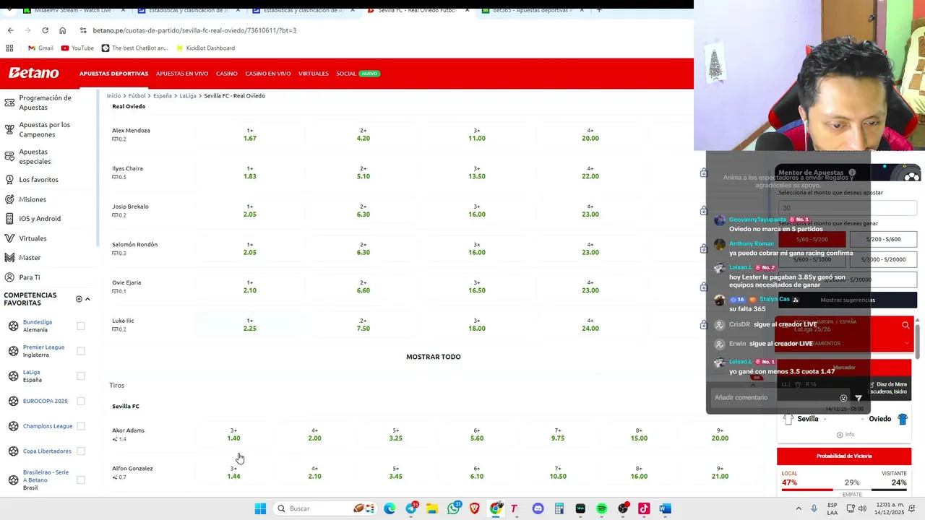Open the Casino menu item
925x520 pixels.
(x=227, y=74)
